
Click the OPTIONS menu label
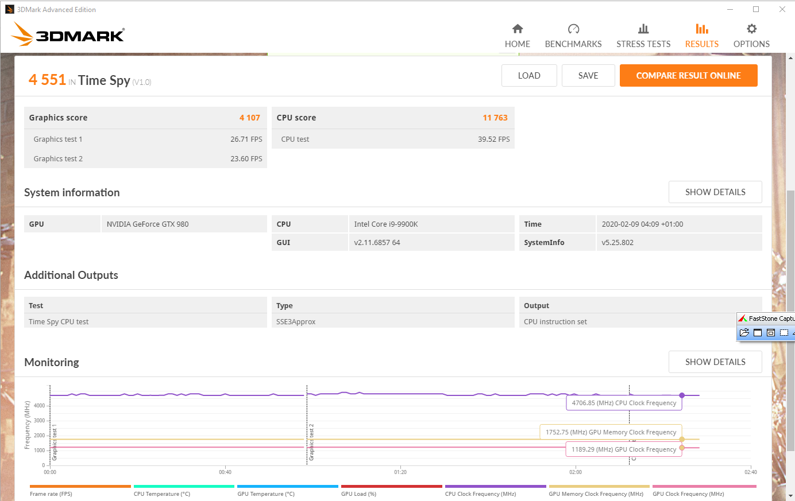(x=751, y=44)
